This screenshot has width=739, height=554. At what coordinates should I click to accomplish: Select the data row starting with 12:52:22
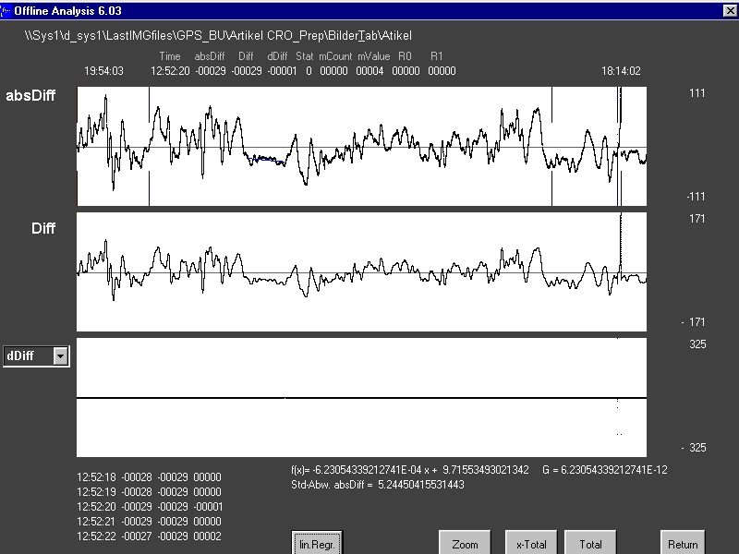tap(149, 536)
